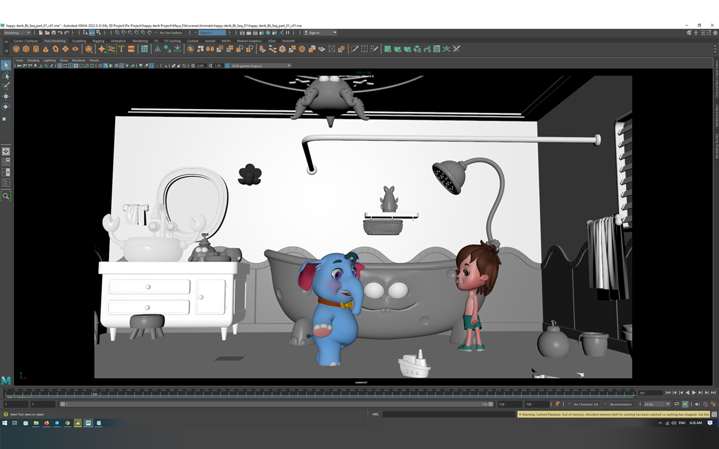
Task: Switch to the Rigging shelf tab
Action: point(98,41)
